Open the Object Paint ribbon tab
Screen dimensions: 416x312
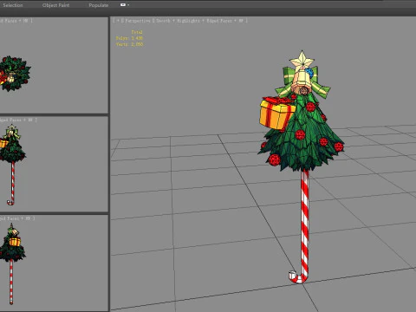(55, 5)
